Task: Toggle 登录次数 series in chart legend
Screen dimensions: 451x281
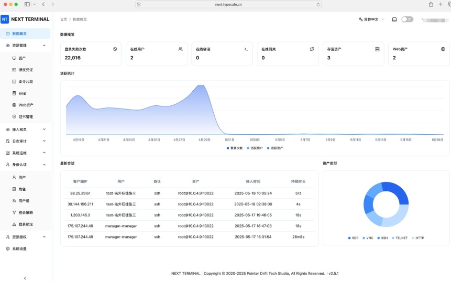Action: click(x=235, y=148)
